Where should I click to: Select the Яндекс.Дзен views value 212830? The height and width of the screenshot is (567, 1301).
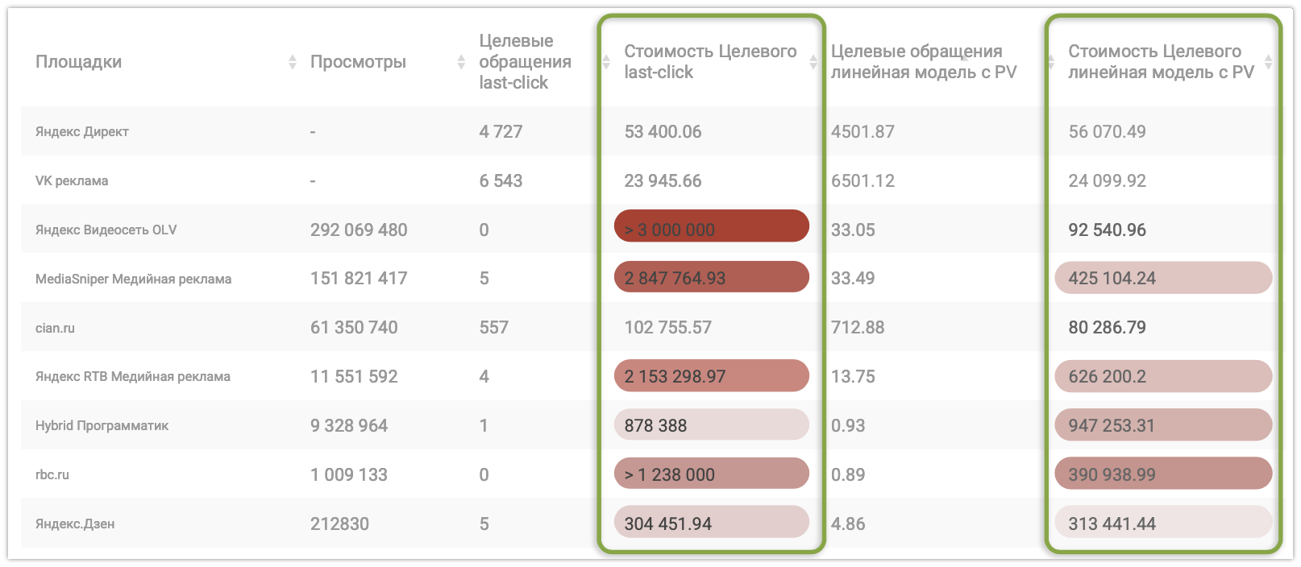click(339, 524)
